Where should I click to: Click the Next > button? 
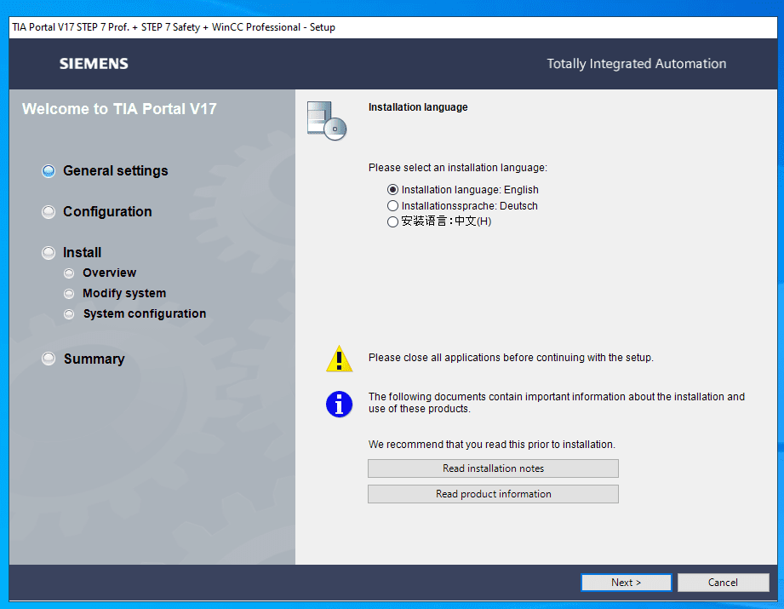pyautogui.click(x=626, y=583)
